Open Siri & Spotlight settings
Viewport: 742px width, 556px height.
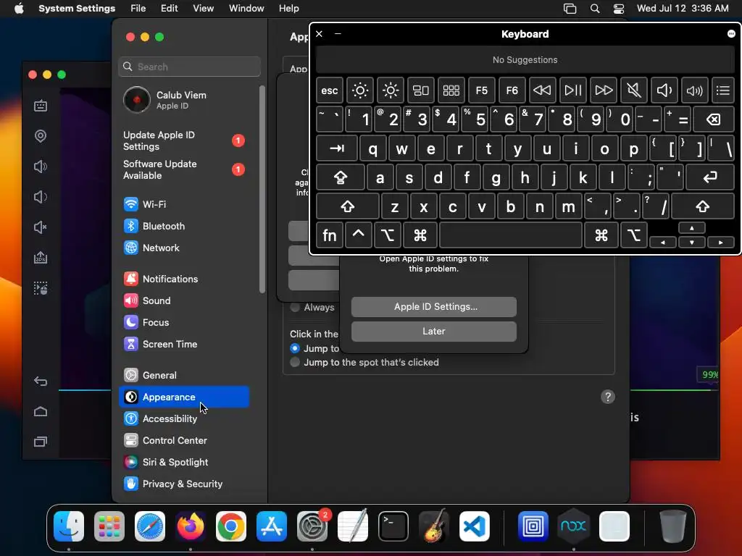[x=183, y=463]
